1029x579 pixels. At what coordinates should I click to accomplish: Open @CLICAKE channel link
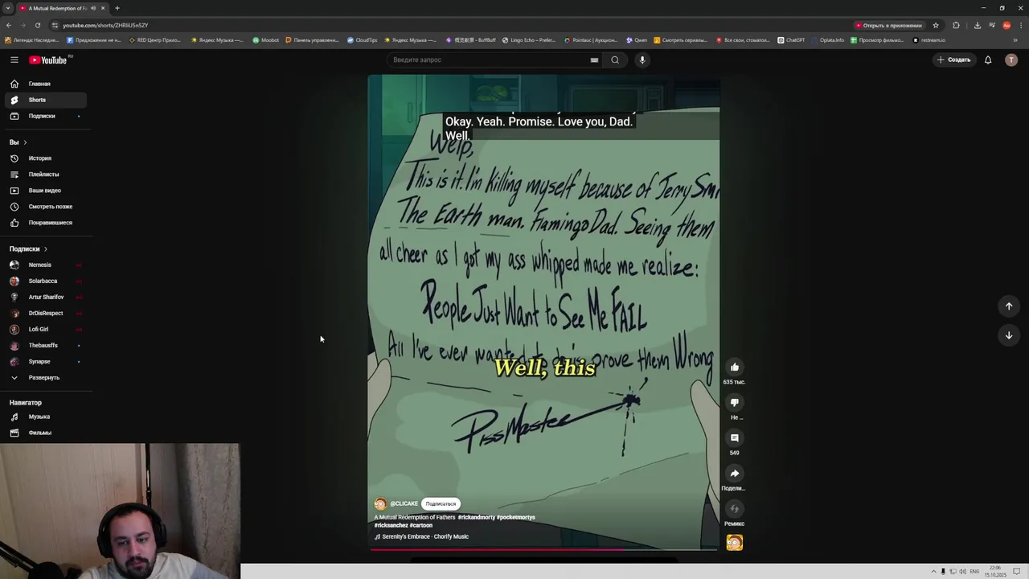click(x=404, y=503)
